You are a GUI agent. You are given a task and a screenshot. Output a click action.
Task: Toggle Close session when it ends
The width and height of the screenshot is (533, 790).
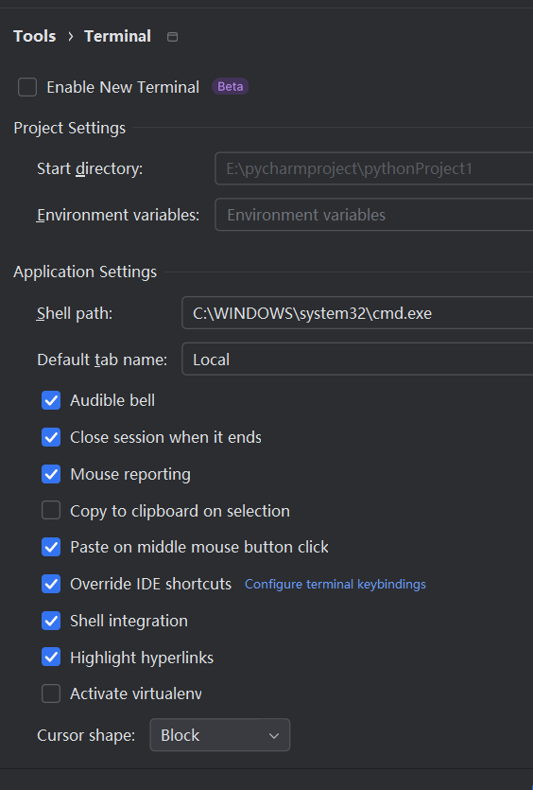point(51,437)
